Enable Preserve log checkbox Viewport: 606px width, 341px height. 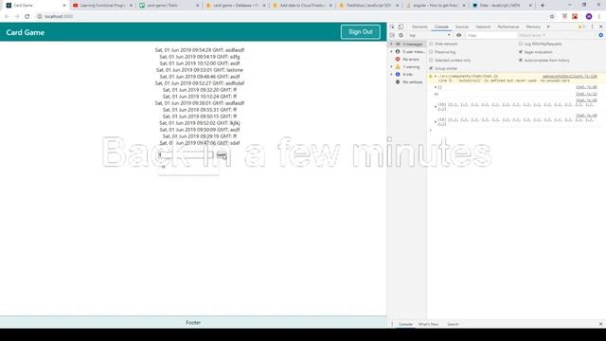coord(432,52)
